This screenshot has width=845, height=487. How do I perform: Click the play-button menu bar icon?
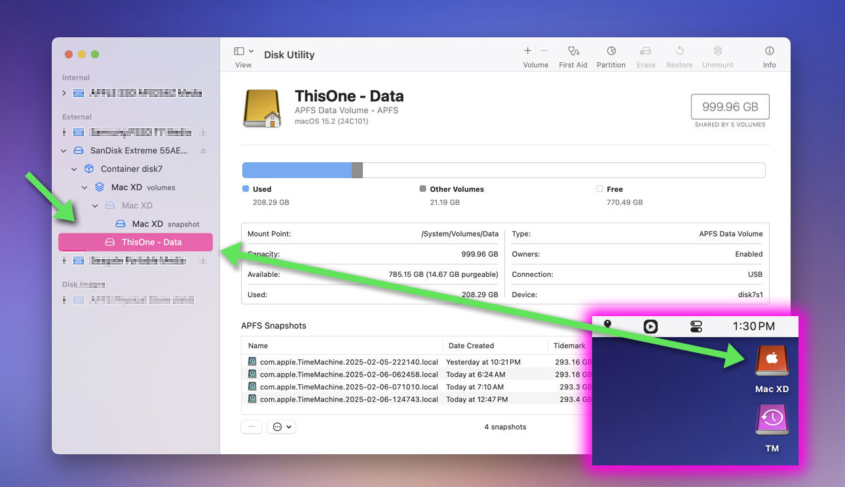coord(650,326)
